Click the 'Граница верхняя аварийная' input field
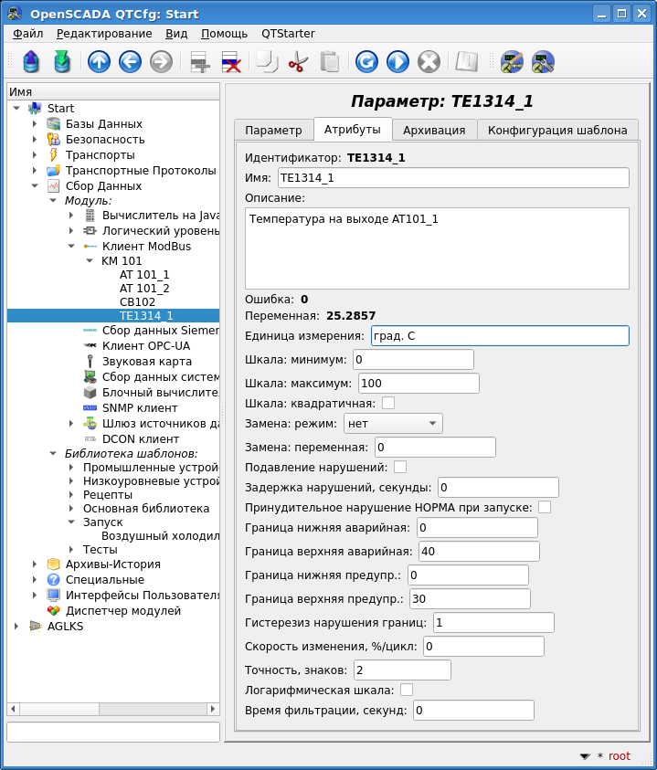 [x=479, y=551]
